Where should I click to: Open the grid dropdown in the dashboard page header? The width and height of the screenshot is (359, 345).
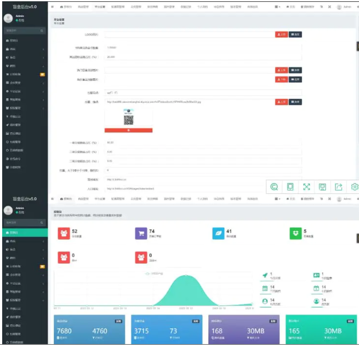click(278, 199)
